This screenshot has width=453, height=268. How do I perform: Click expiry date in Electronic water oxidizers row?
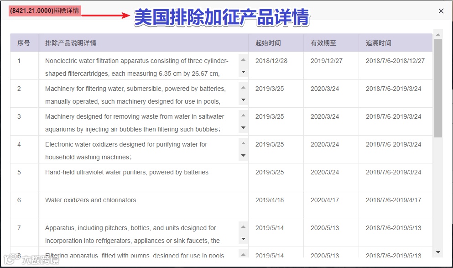(325, 144)
